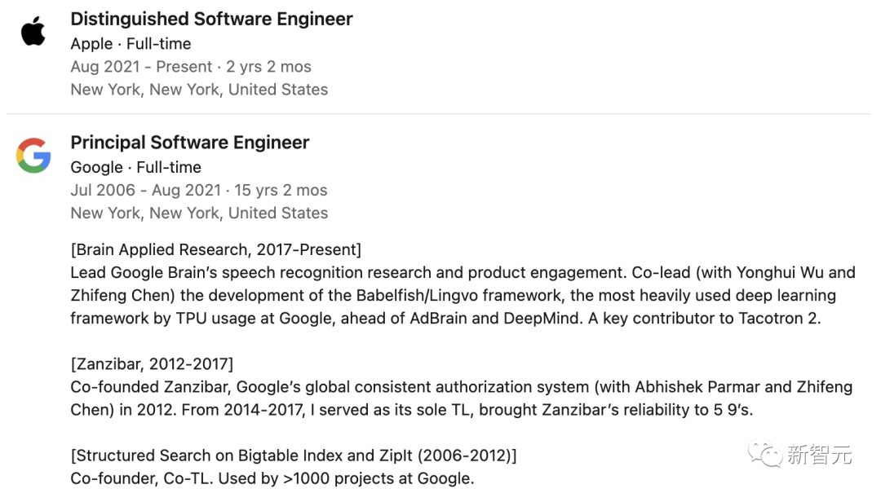
Task: Click the "Aug 2021 - Present" date range
Action: (141, 67)
